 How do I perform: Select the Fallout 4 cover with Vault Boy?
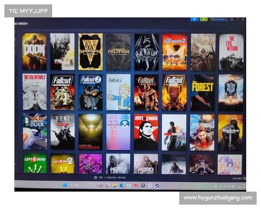[118, 92]
